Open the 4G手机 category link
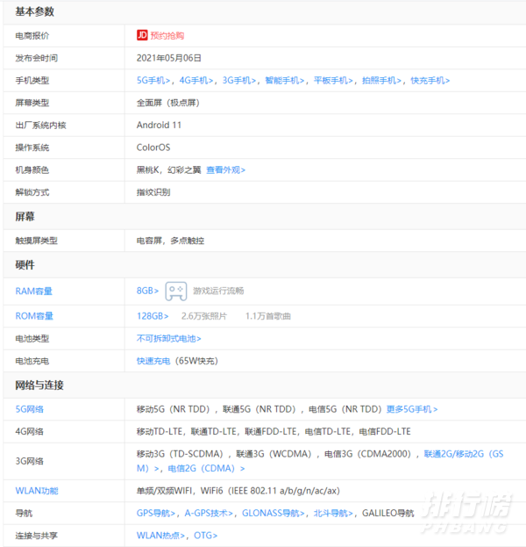This screenshot has height=547, width=526. click(x=196, y=81)
